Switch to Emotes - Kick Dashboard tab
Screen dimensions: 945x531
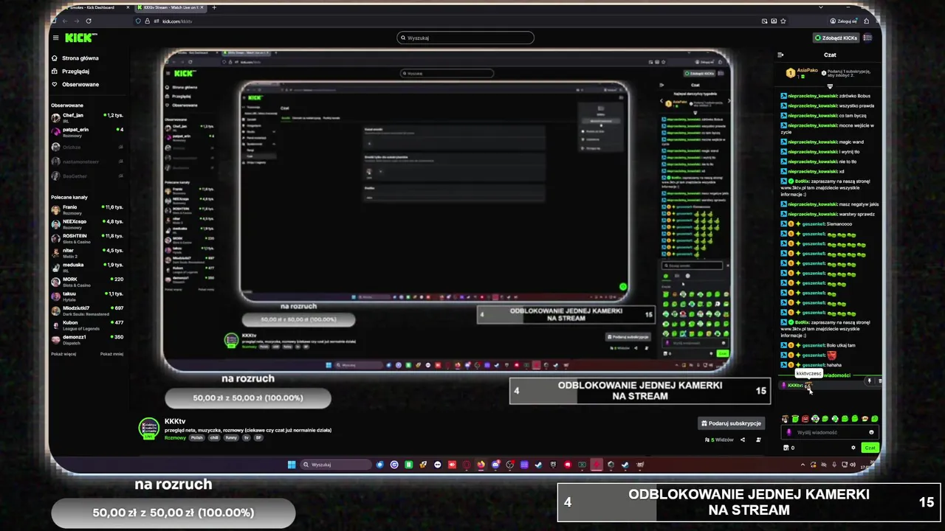point(92,7)
